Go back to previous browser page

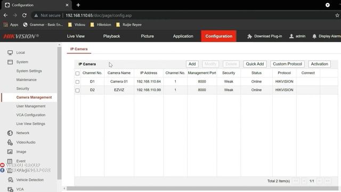point(6,15)
